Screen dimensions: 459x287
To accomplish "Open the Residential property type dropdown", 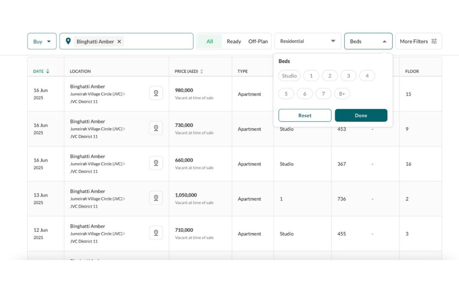I will (x=307, y=41).
